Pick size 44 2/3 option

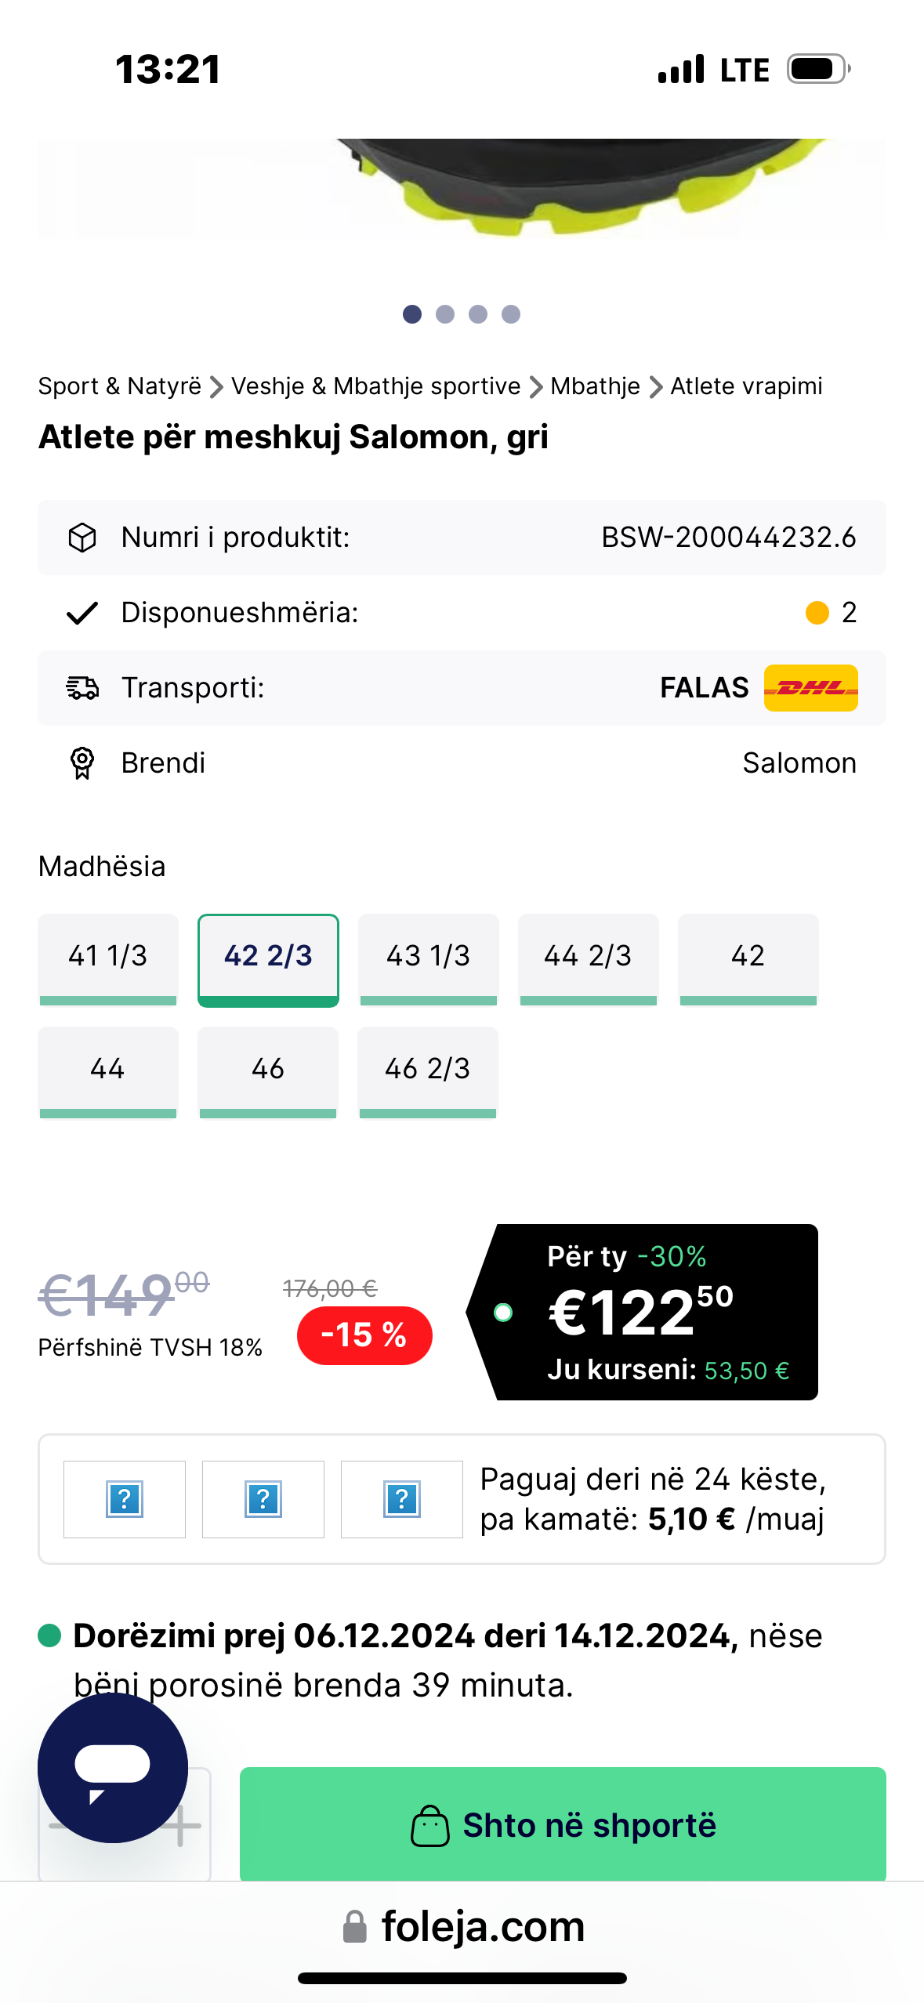pos(588,958)
